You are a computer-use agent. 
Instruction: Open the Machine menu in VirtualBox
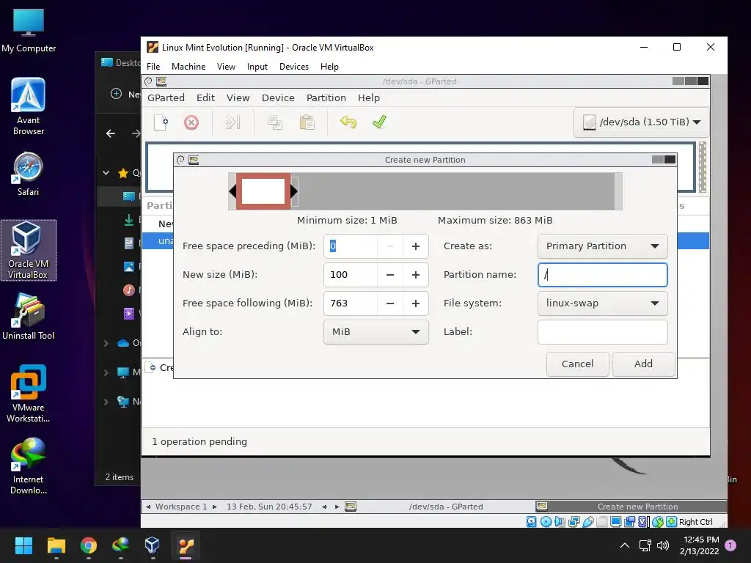(188, 67)
